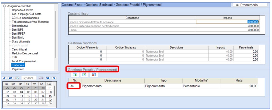The width and height of the screenshot is (272, 110).
Task: Select the Libera row in Costanti fisse
Action: (x=164, y=30)
